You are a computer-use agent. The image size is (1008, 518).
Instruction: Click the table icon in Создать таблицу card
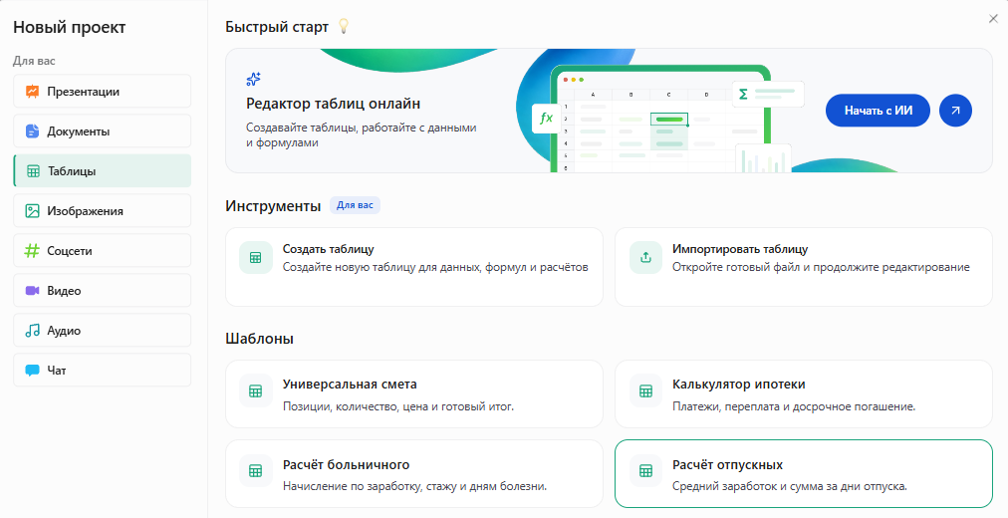(255, 258)
